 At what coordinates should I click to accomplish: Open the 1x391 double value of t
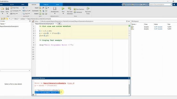(x=158, y=27)
